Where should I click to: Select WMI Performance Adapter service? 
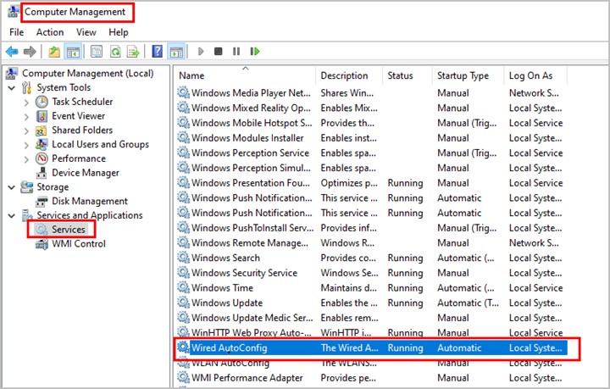click(x=372, y=378)
